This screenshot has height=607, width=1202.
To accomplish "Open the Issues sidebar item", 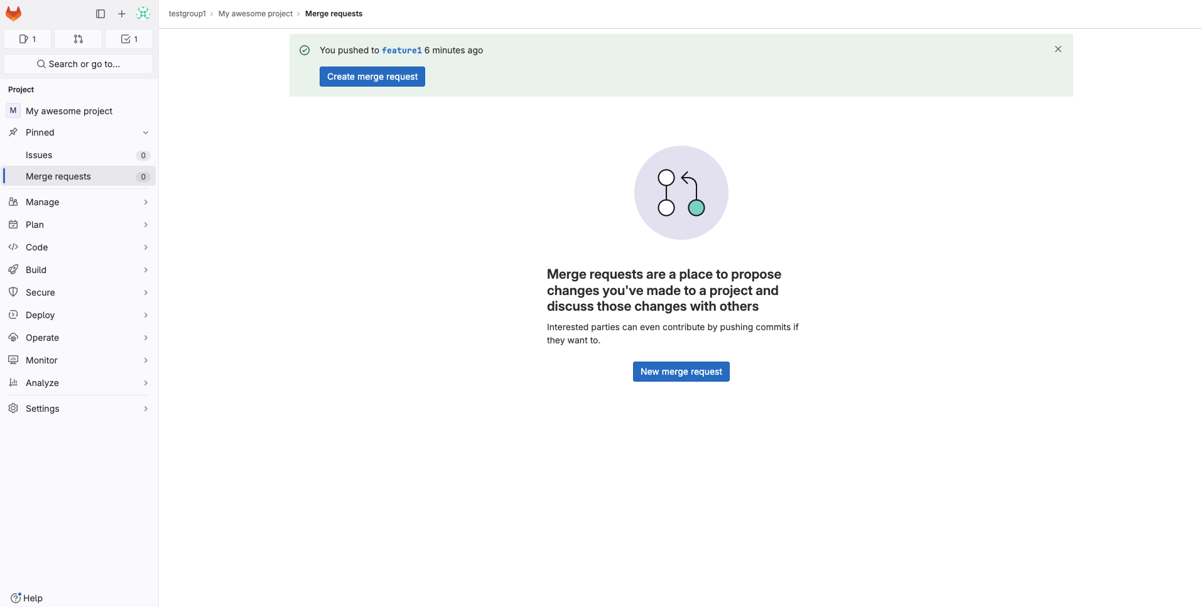I will 39,155.
